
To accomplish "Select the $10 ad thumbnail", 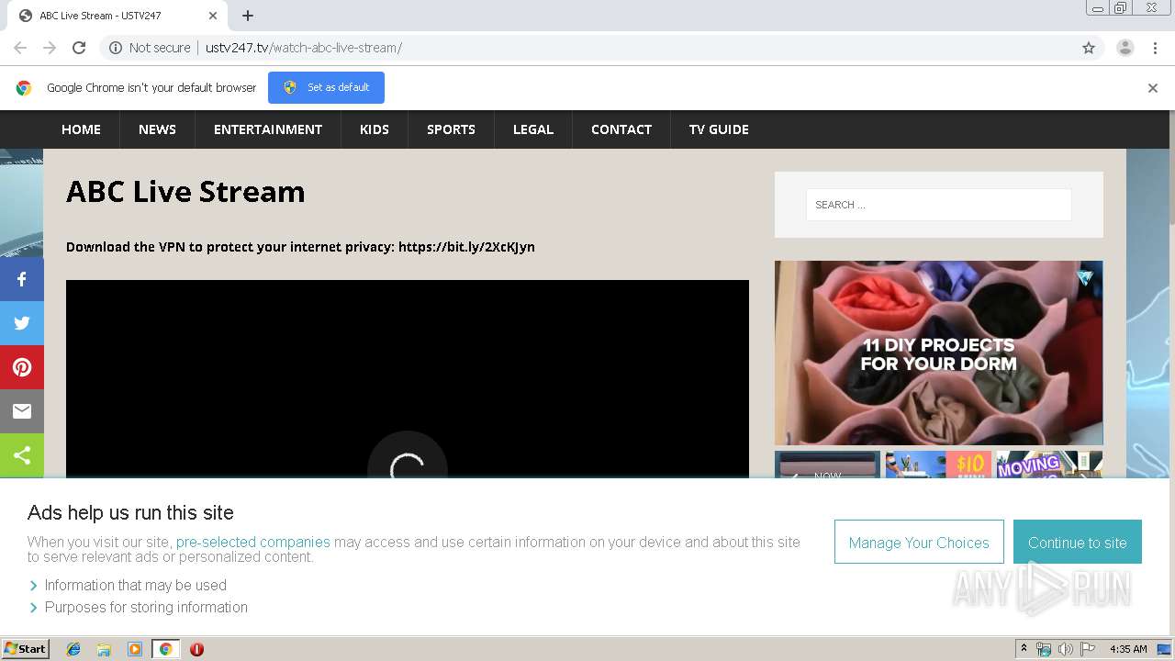I will pyautogui.click(x=938, y=465).
